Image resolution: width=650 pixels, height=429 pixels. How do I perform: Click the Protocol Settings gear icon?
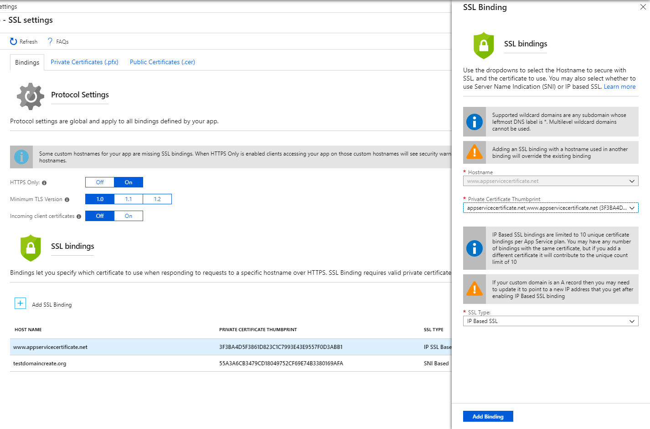(31, 96)
